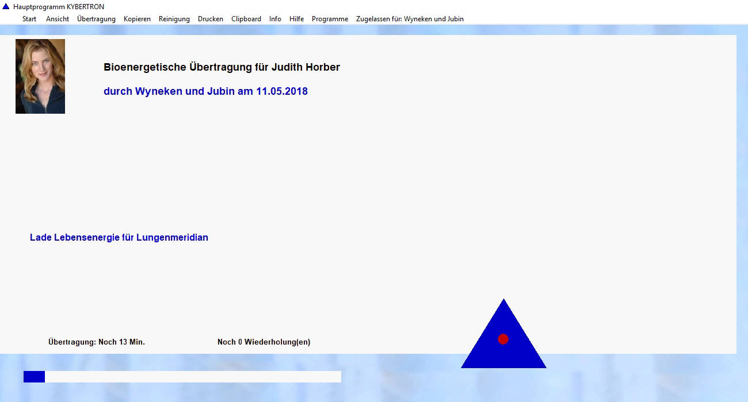Click 'Lade Lebensenergie für Lungenmeridian' status text
This screenshot has width=748, height=402.
click(x=119, y=238)
